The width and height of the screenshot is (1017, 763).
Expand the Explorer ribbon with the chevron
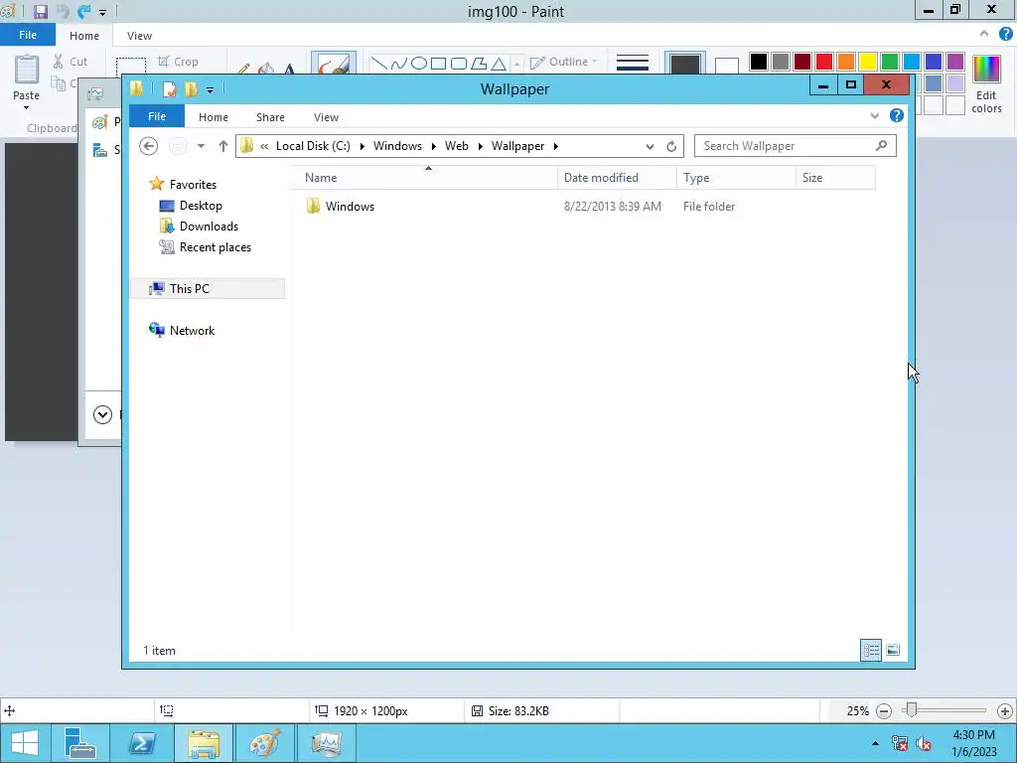point(875,115)
